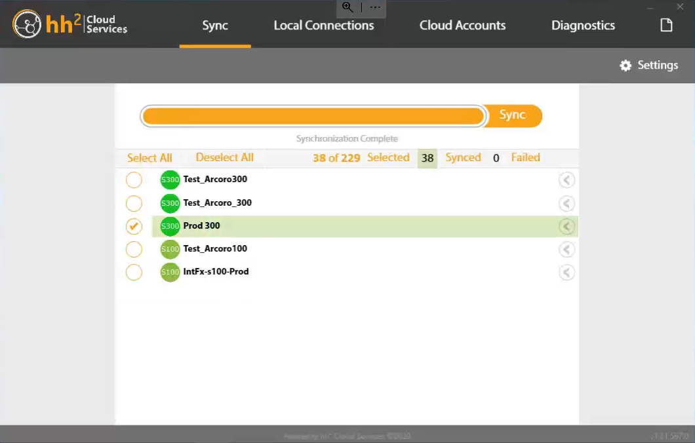Check the IntFx-s100-Prod selection circle

pyautogui.click(x=134, y=272)
